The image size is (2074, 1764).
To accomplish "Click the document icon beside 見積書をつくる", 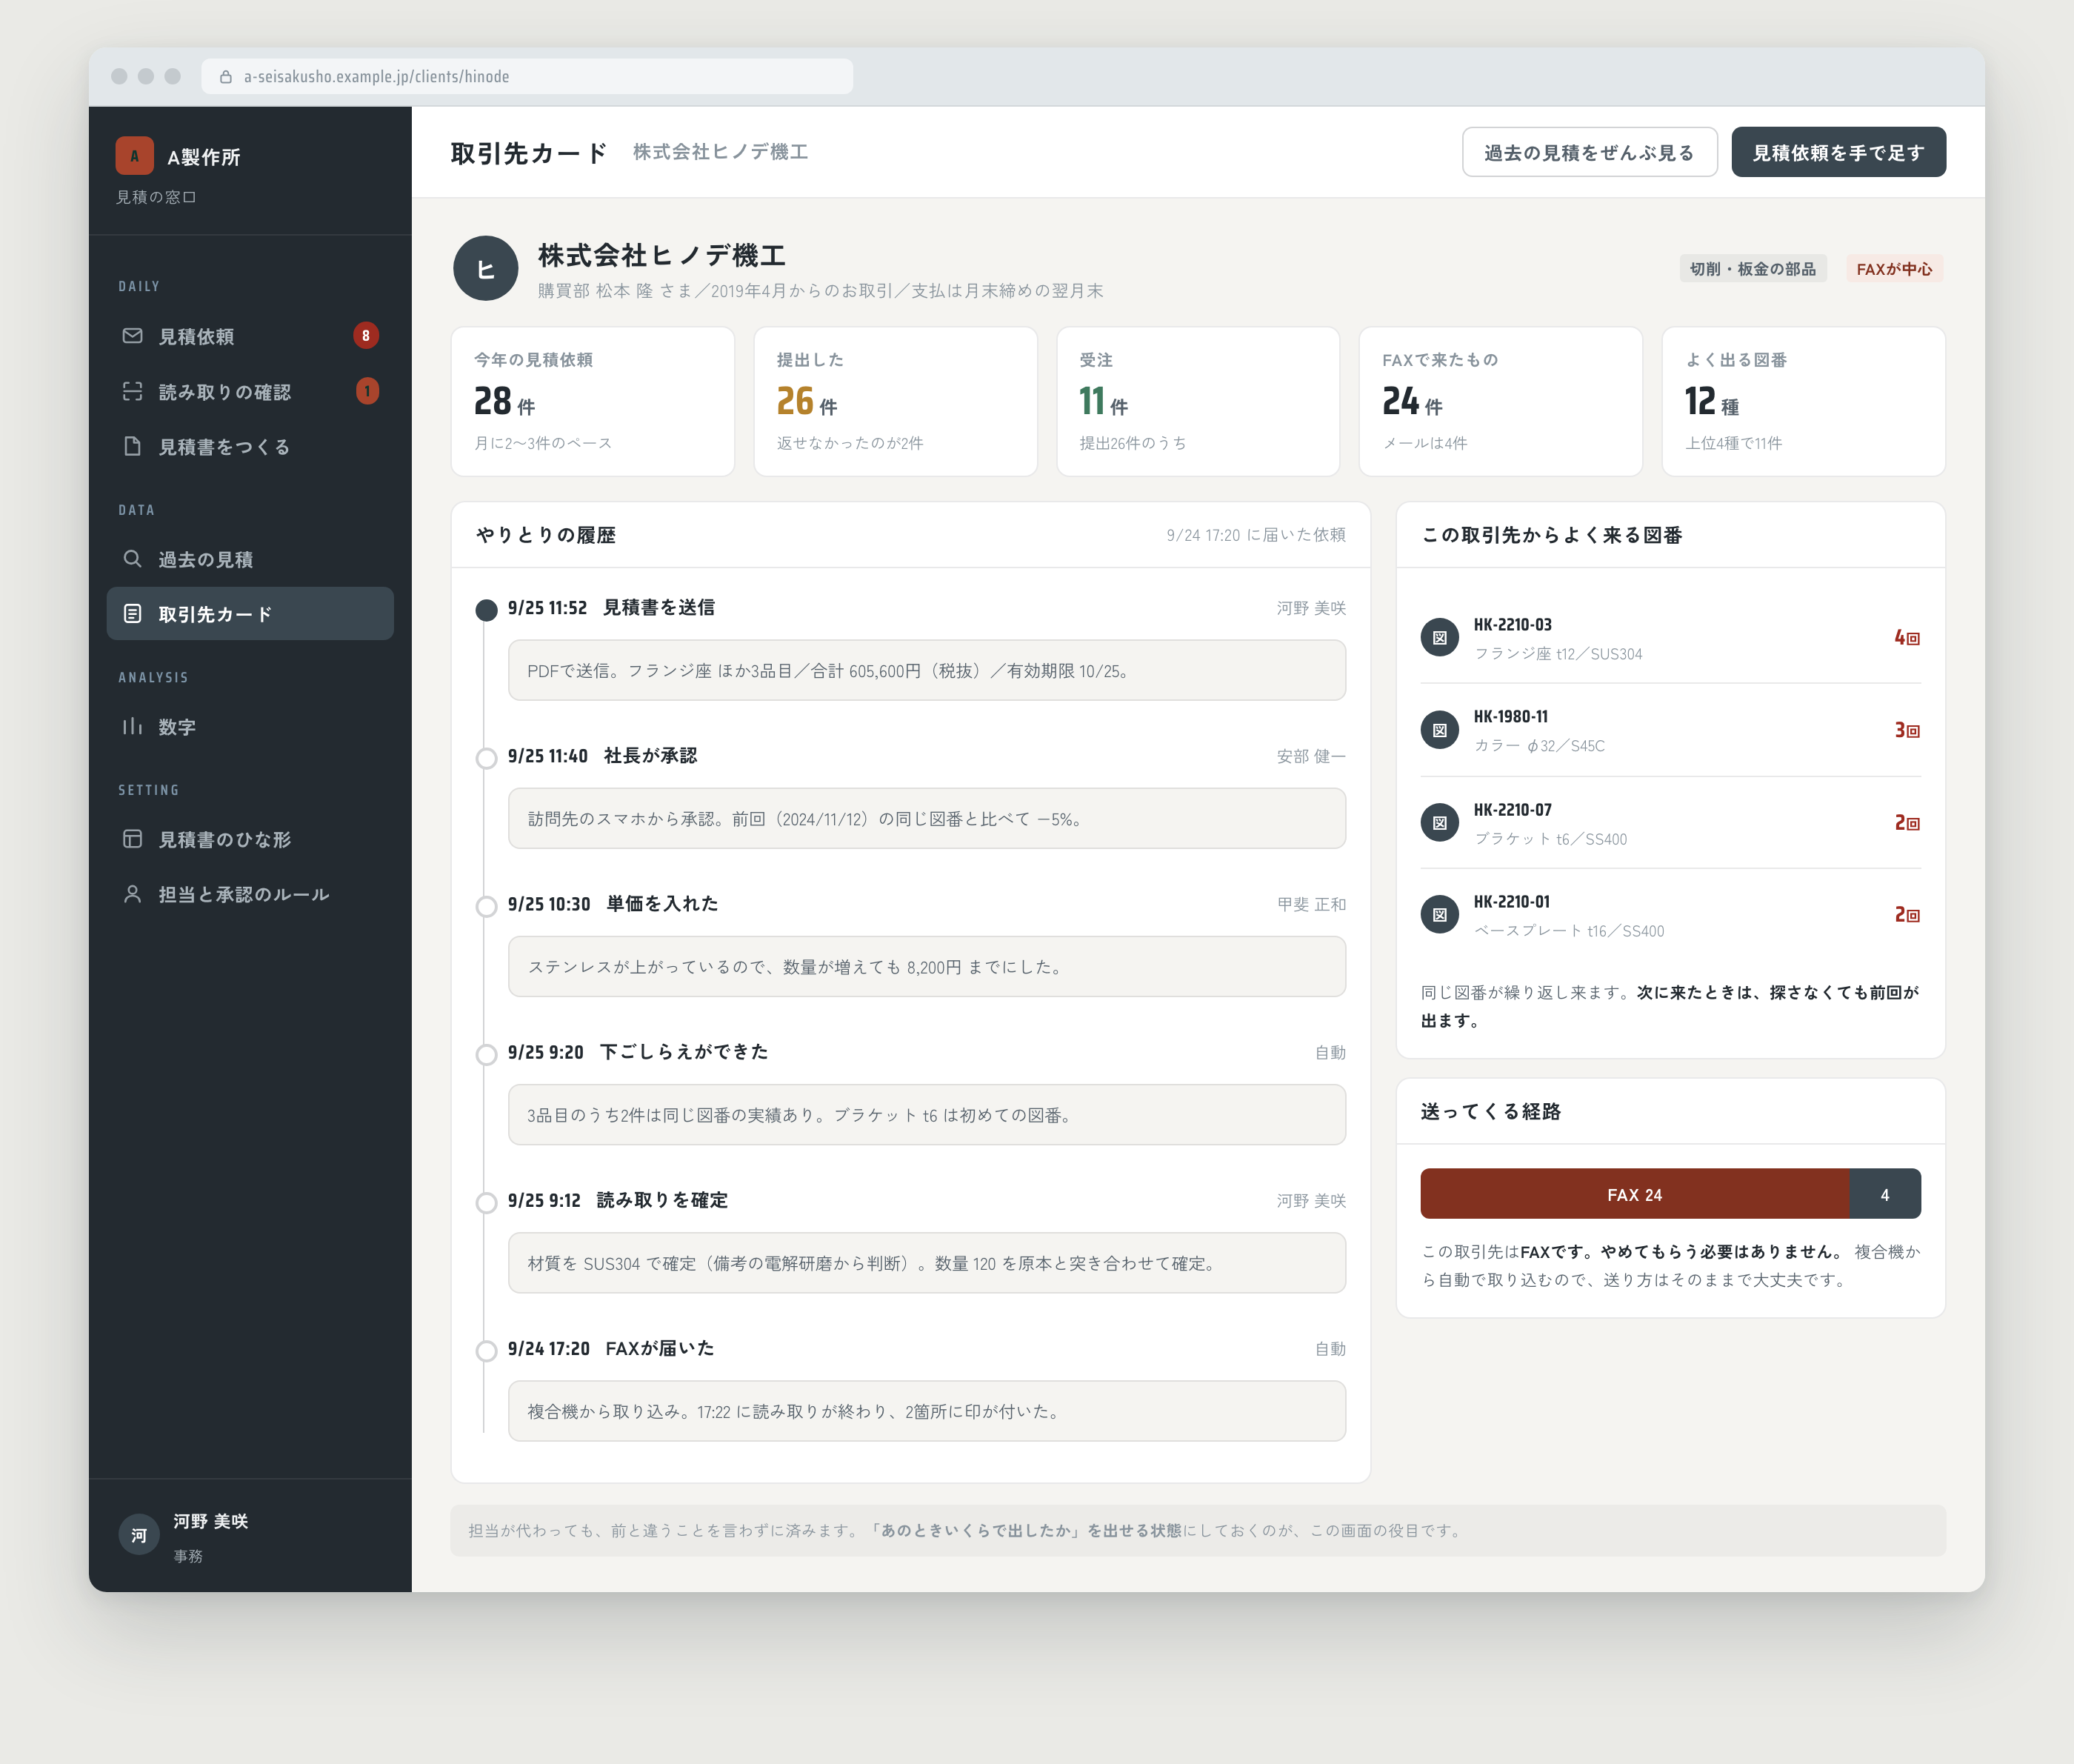I will [132, 446].
